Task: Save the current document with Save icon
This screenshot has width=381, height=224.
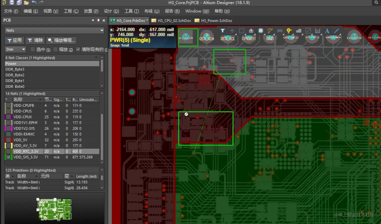Action: [12, 2]
